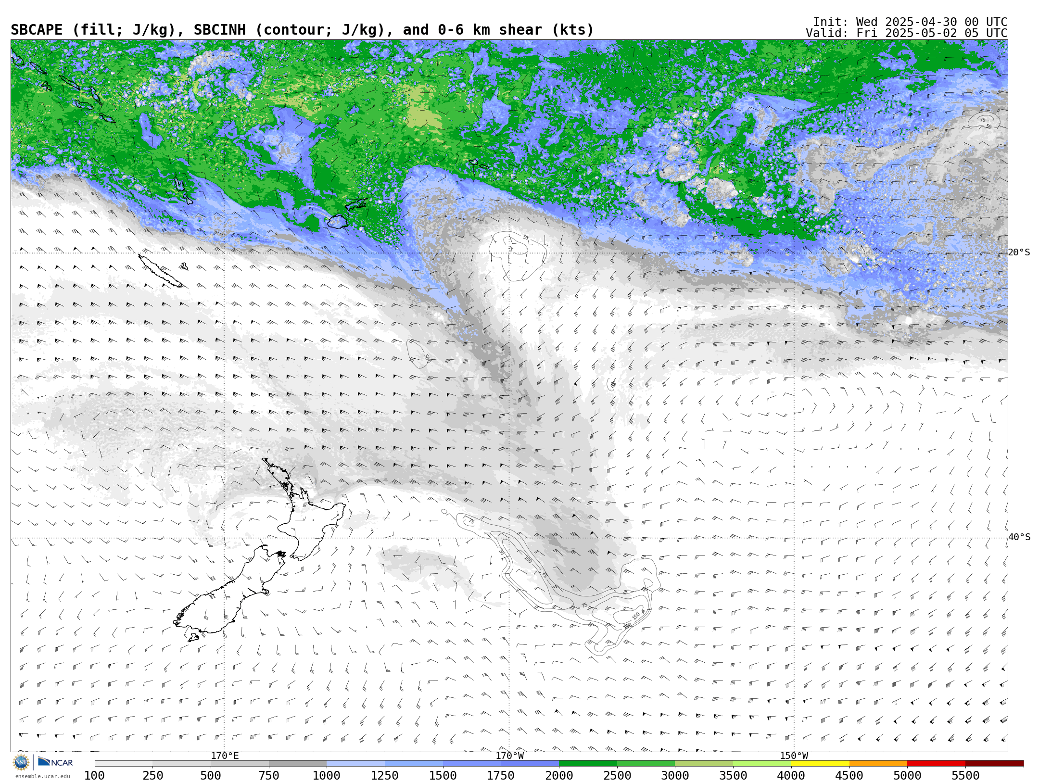Click the '150°W' longitude label

tap(794, 756)
